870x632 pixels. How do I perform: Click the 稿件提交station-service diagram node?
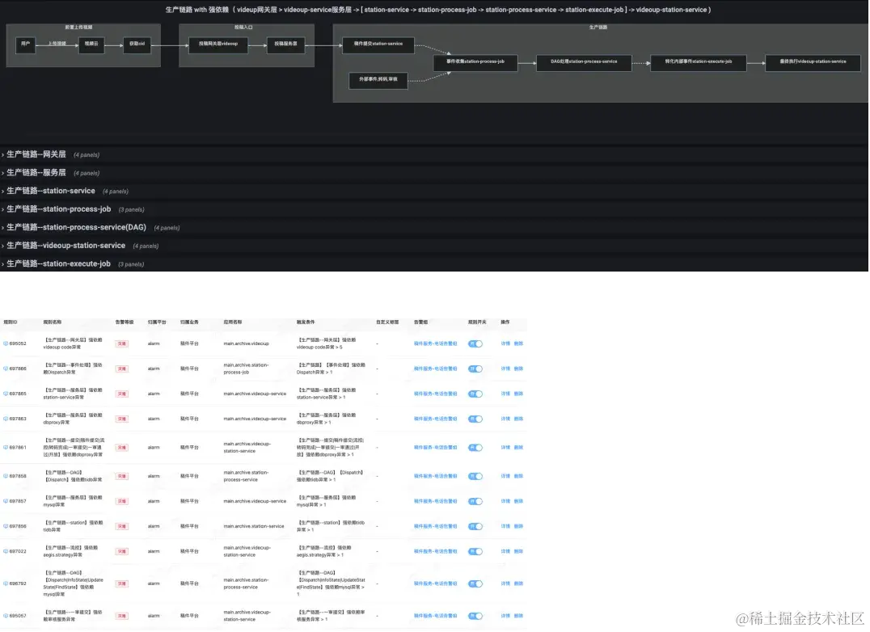(x=378, y=44)
